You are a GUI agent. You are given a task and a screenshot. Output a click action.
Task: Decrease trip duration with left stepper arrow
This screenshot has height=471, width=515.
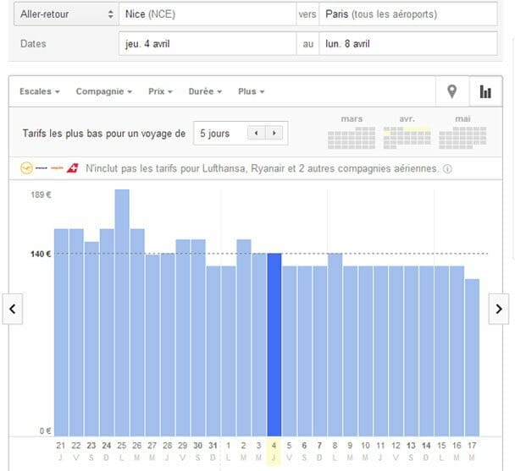pyautogui.click(x=254, y=134)
